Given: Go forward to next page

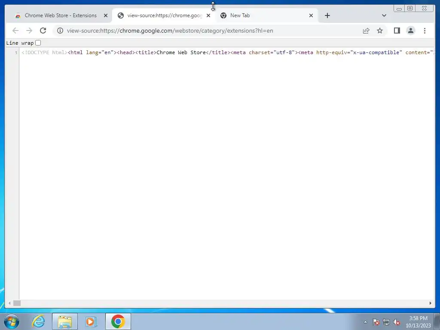Looking at the screenshot, I should tap(29, 31).
